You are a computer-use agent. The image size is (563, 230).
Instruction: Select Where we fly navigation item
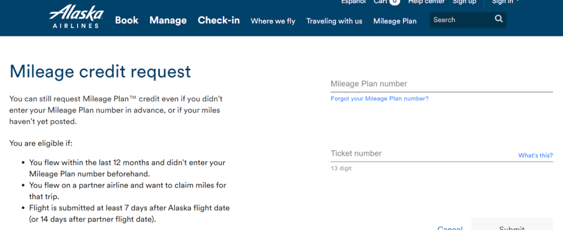pyautogui.click(x=273, y=21)
